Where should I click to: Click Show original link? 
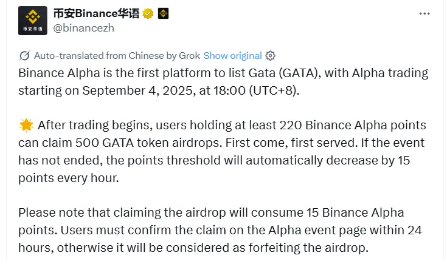[x=232, y=55]
